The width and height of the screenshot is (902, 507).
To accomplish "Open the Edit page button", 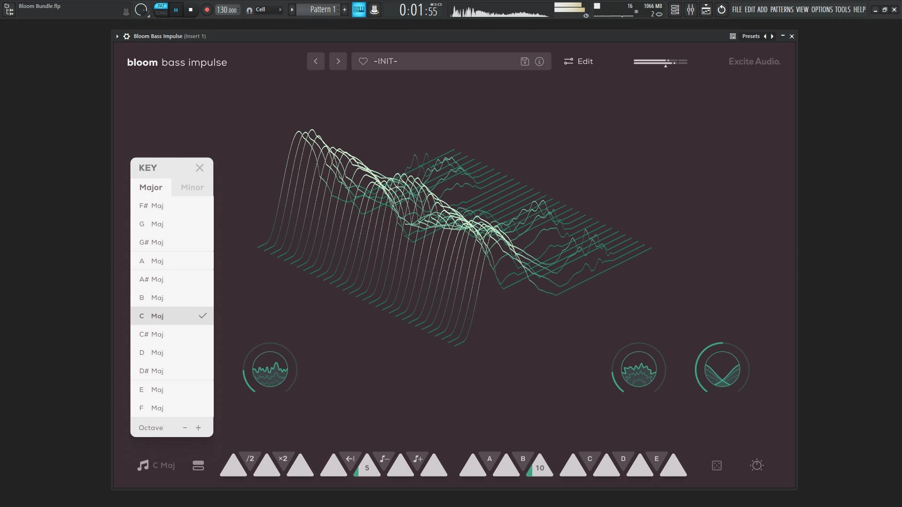I will point(578,61).
